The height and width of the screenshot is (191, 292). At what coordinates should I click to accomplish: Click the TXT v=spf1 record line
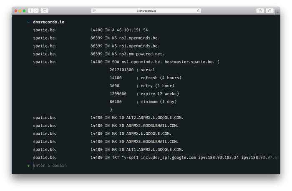tap(156, 158)
